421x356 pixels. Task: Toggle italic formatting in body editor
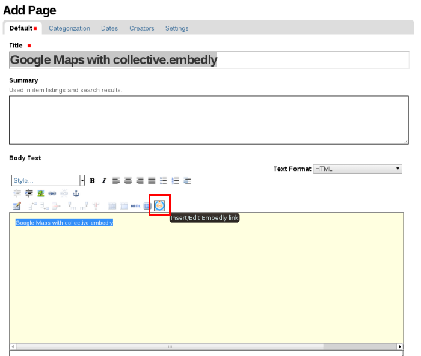103,181
